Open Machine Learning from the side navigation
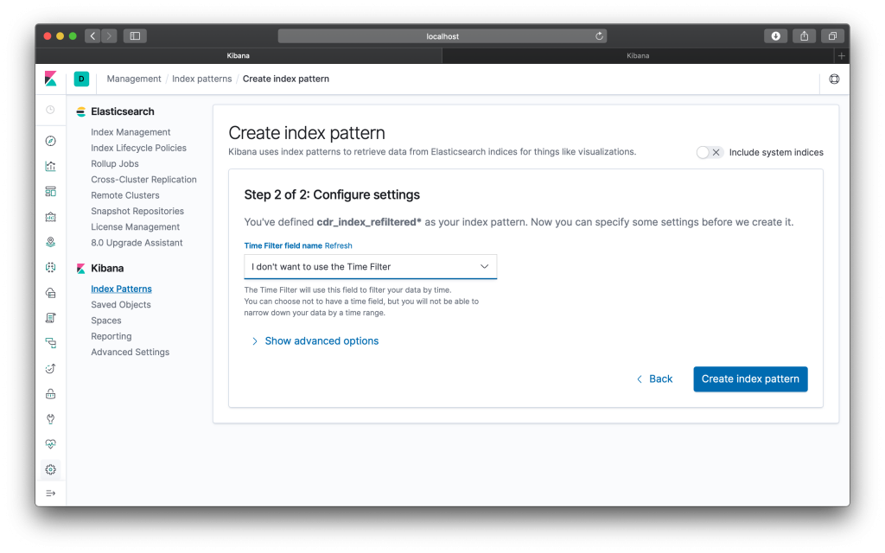The image size is (885, 553). pos(51,268)
